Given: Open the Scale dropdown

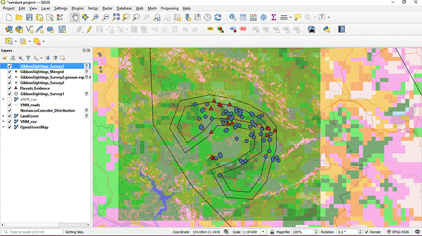Looking at the screenshot, I should 263,232.
